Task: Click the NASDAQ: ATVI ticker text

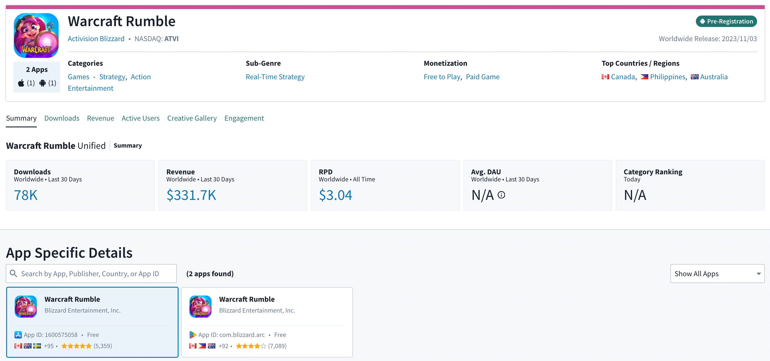Action: (x=157, y=38)
